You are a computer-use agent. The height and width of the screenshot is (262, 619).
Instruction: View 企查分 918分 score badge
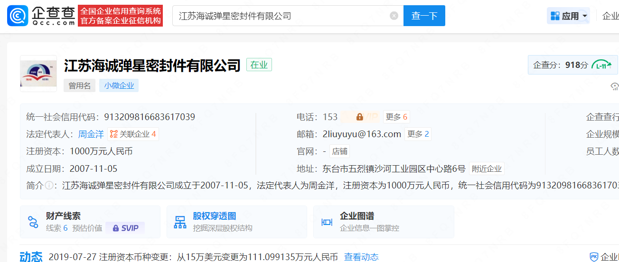coord(573,65)
